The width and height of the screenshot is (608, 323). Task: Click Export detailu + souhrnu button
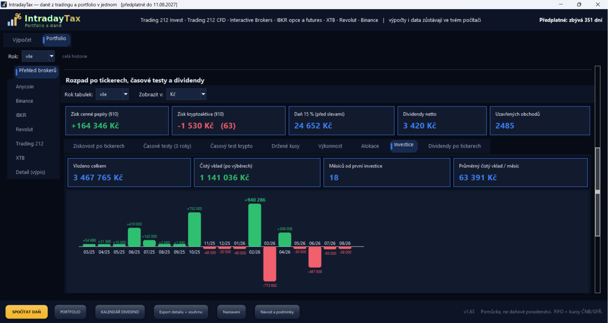coord(181,312)
